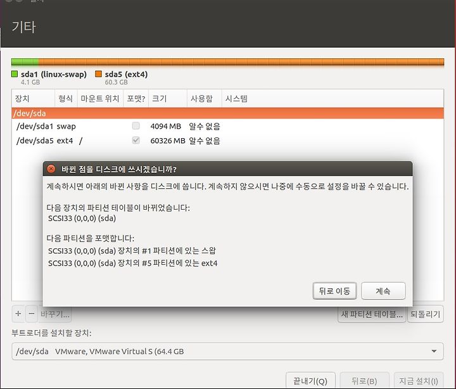Toggle format checkbox for /dev/sda5
Image resolution: width=456 pixels, height=389 pixels.
click(136, 141)
